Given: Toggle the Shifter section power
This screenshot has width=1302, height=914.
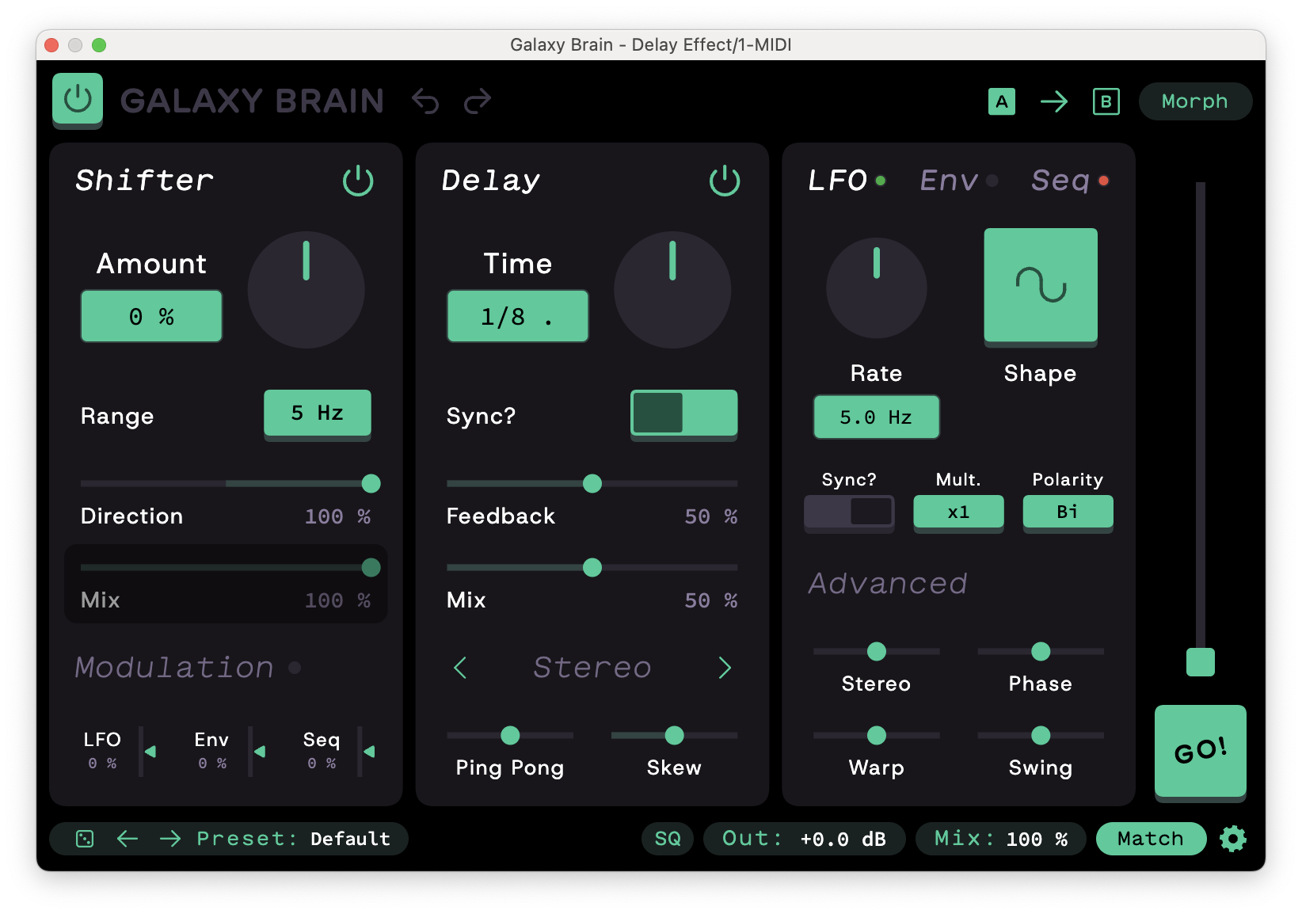Looking at the screenshot, I should click(358, 181).
